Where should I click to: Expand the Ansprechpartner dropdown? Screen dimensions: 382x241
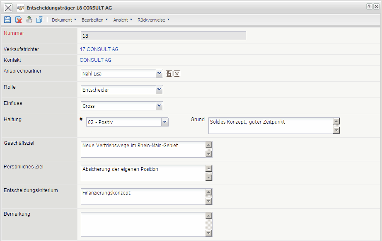coord(160,73)
